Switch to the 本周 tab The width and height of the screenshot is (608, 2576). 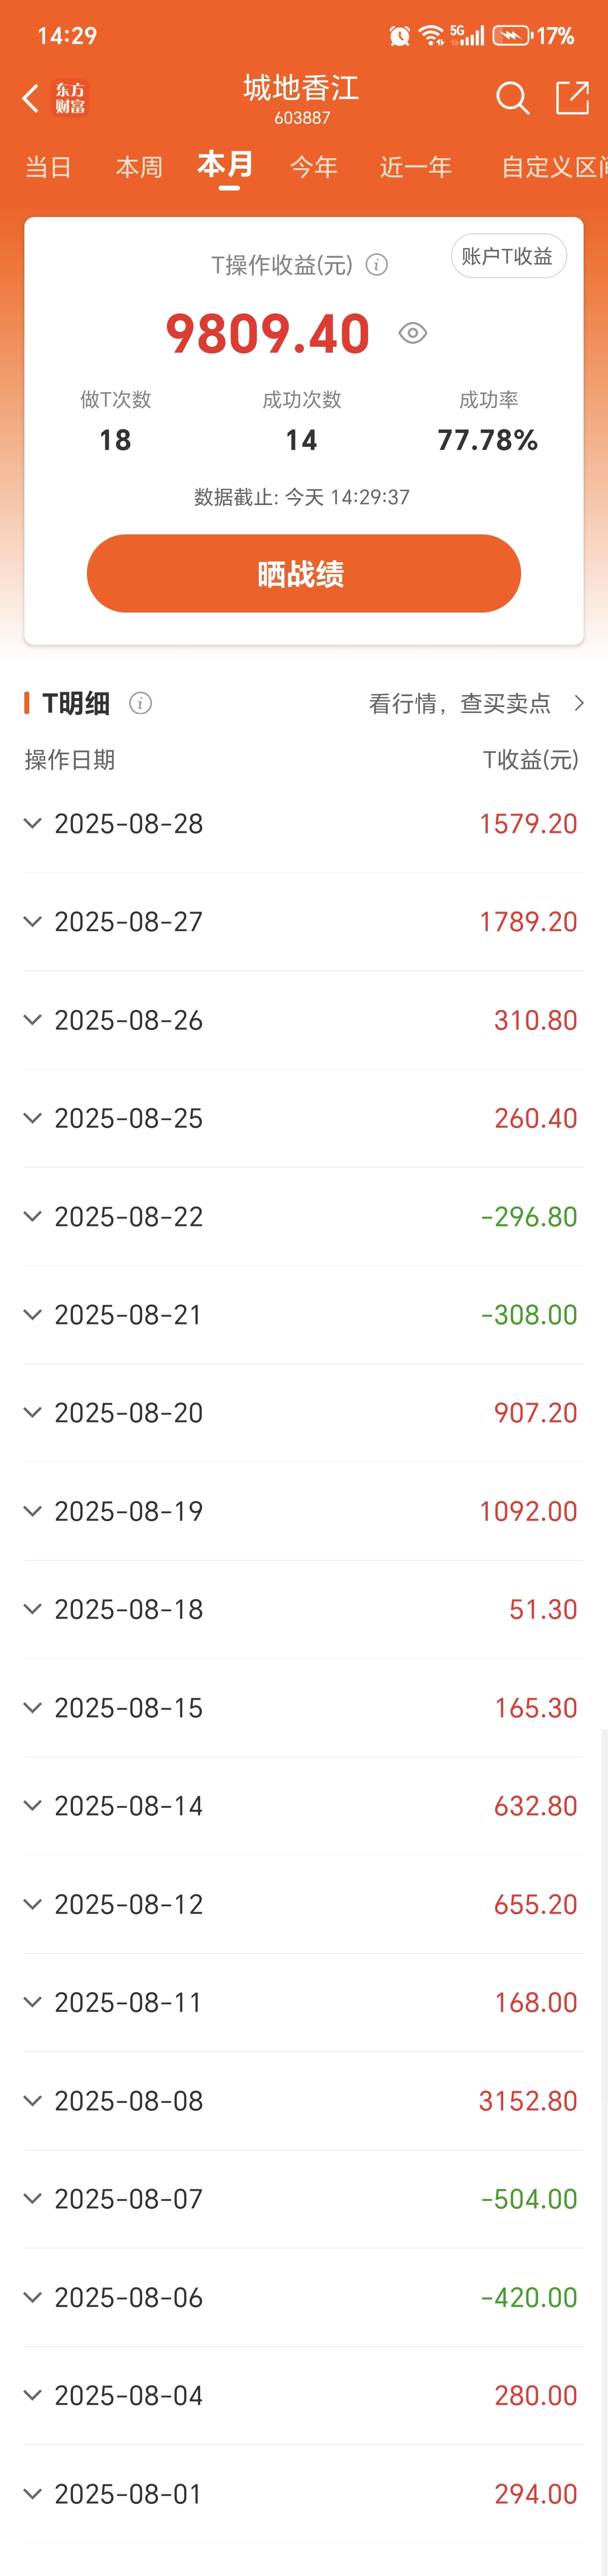click(x=139, y=167)
